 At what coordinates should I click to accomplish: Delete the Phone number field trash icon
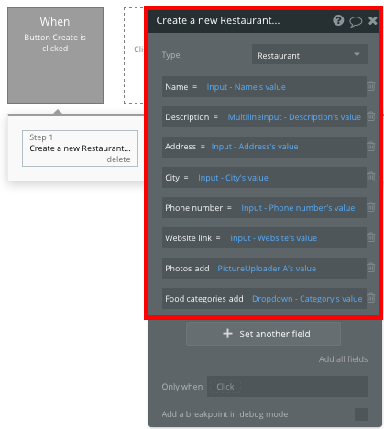click(x=371, y=207)
